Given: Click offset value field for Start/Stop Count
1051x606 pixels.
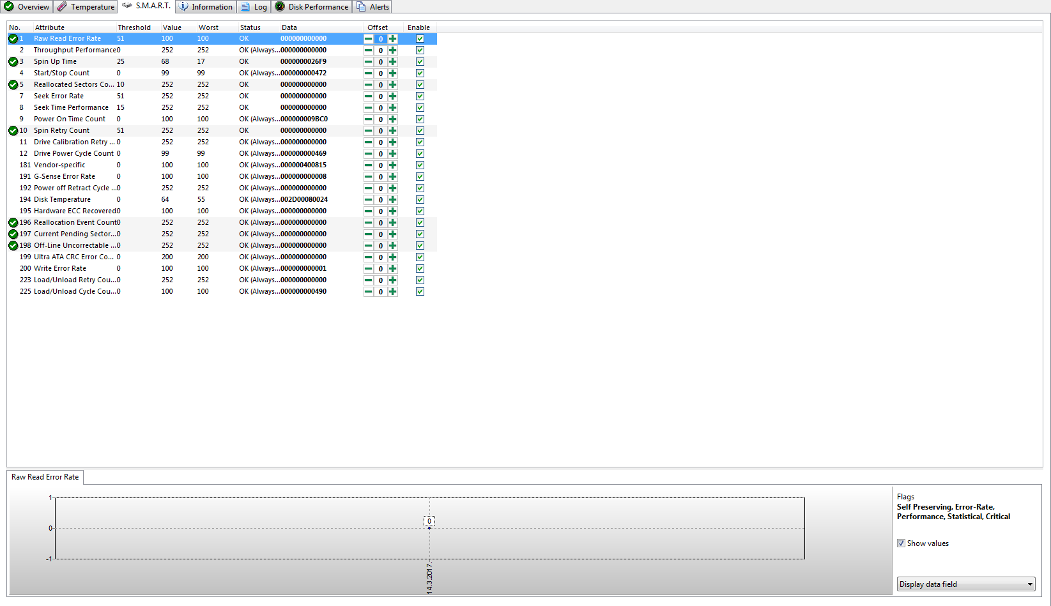Looking at the screenshot, I should tap(381, 73).
